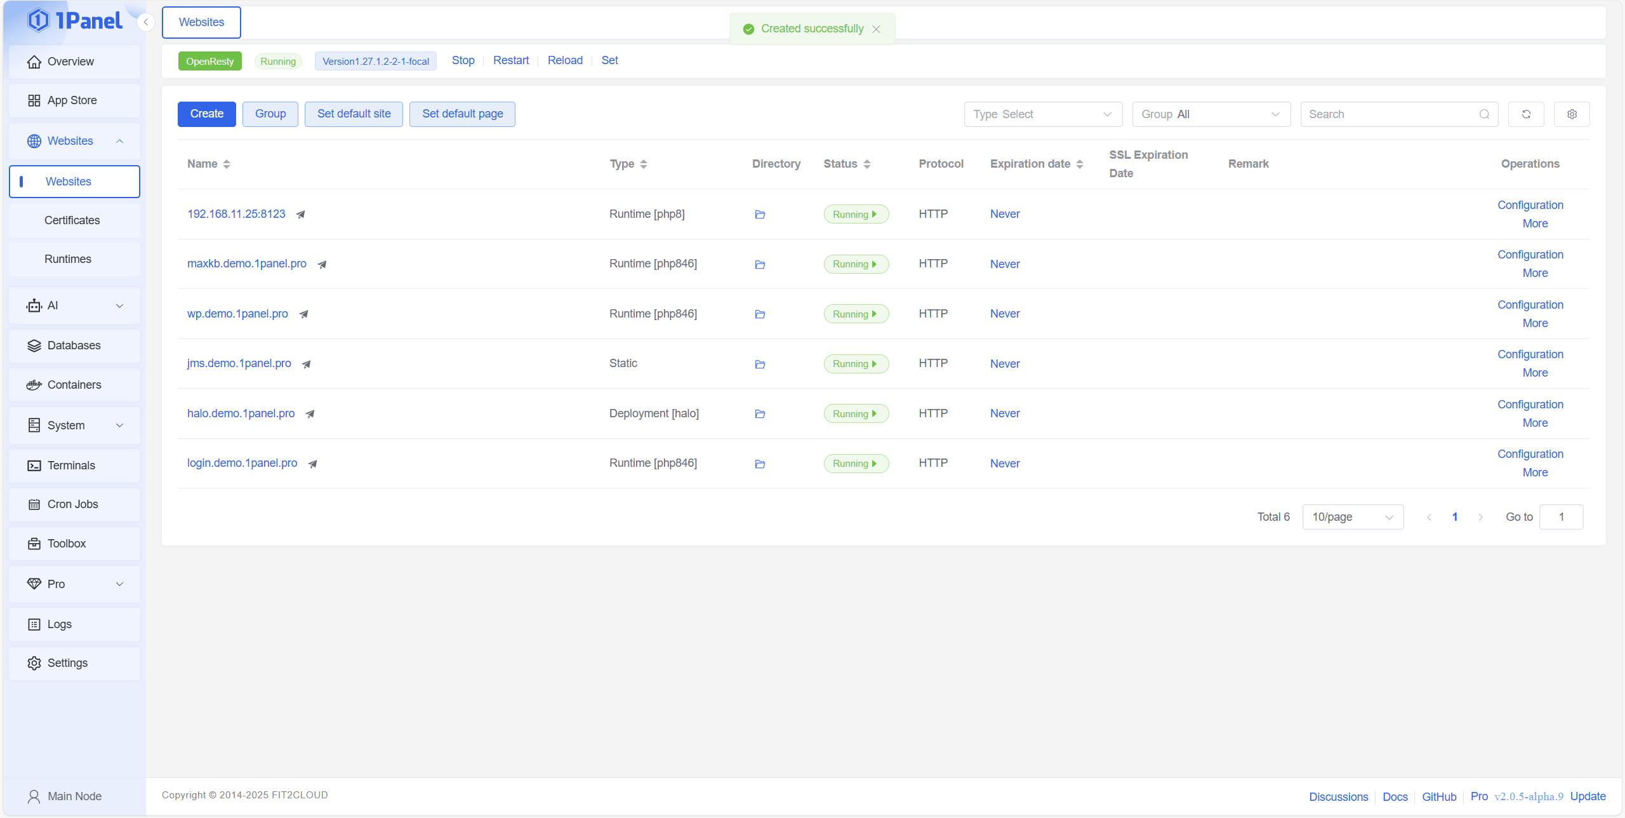
Task: Toggle Running status of 192.168.11.25:8123 site
Action: 856,215
